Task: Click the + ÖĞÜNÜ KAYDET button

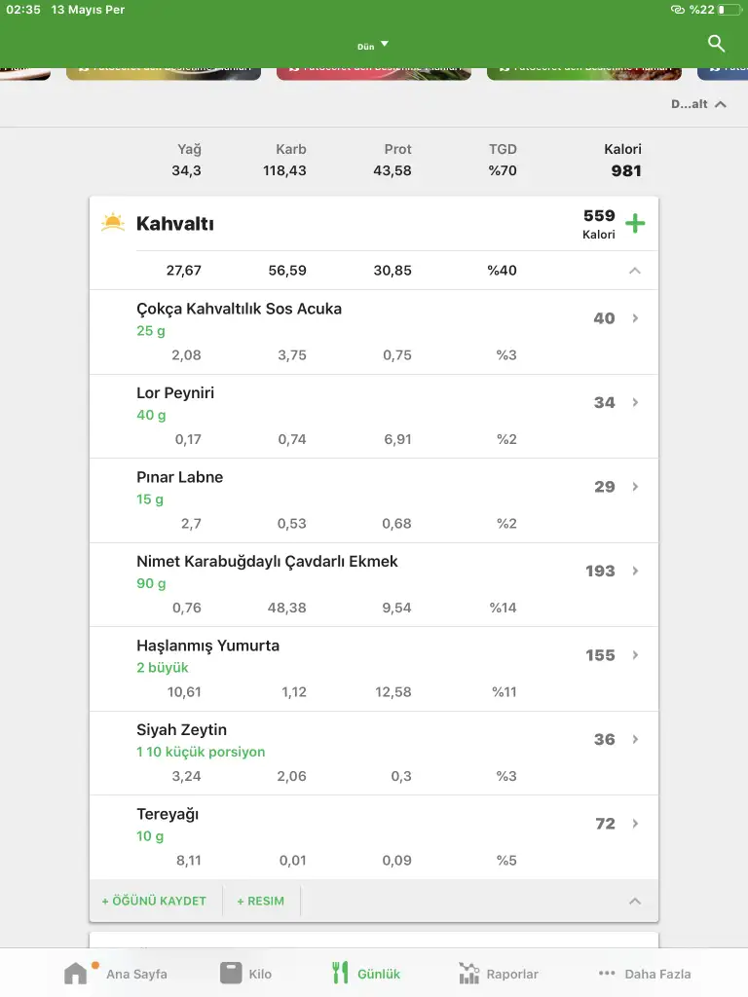Action: point(154,902)
